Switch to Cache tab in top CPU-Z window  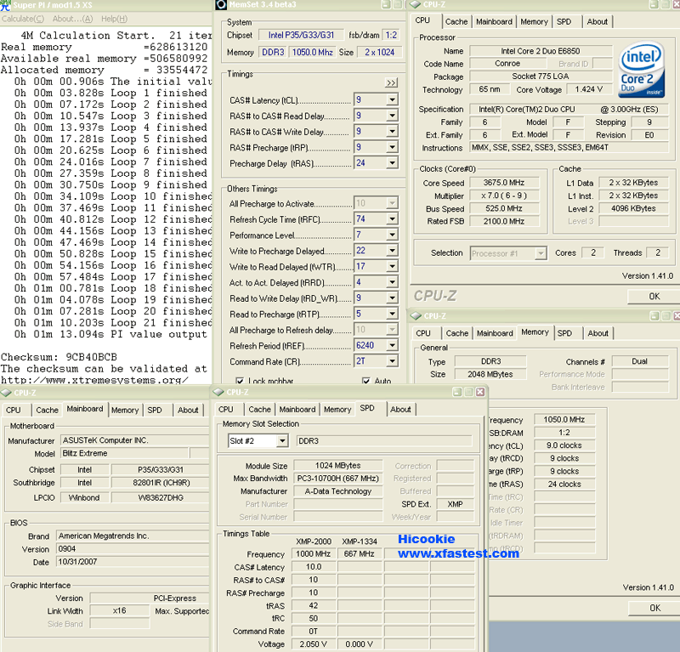(x=456, y=22)
